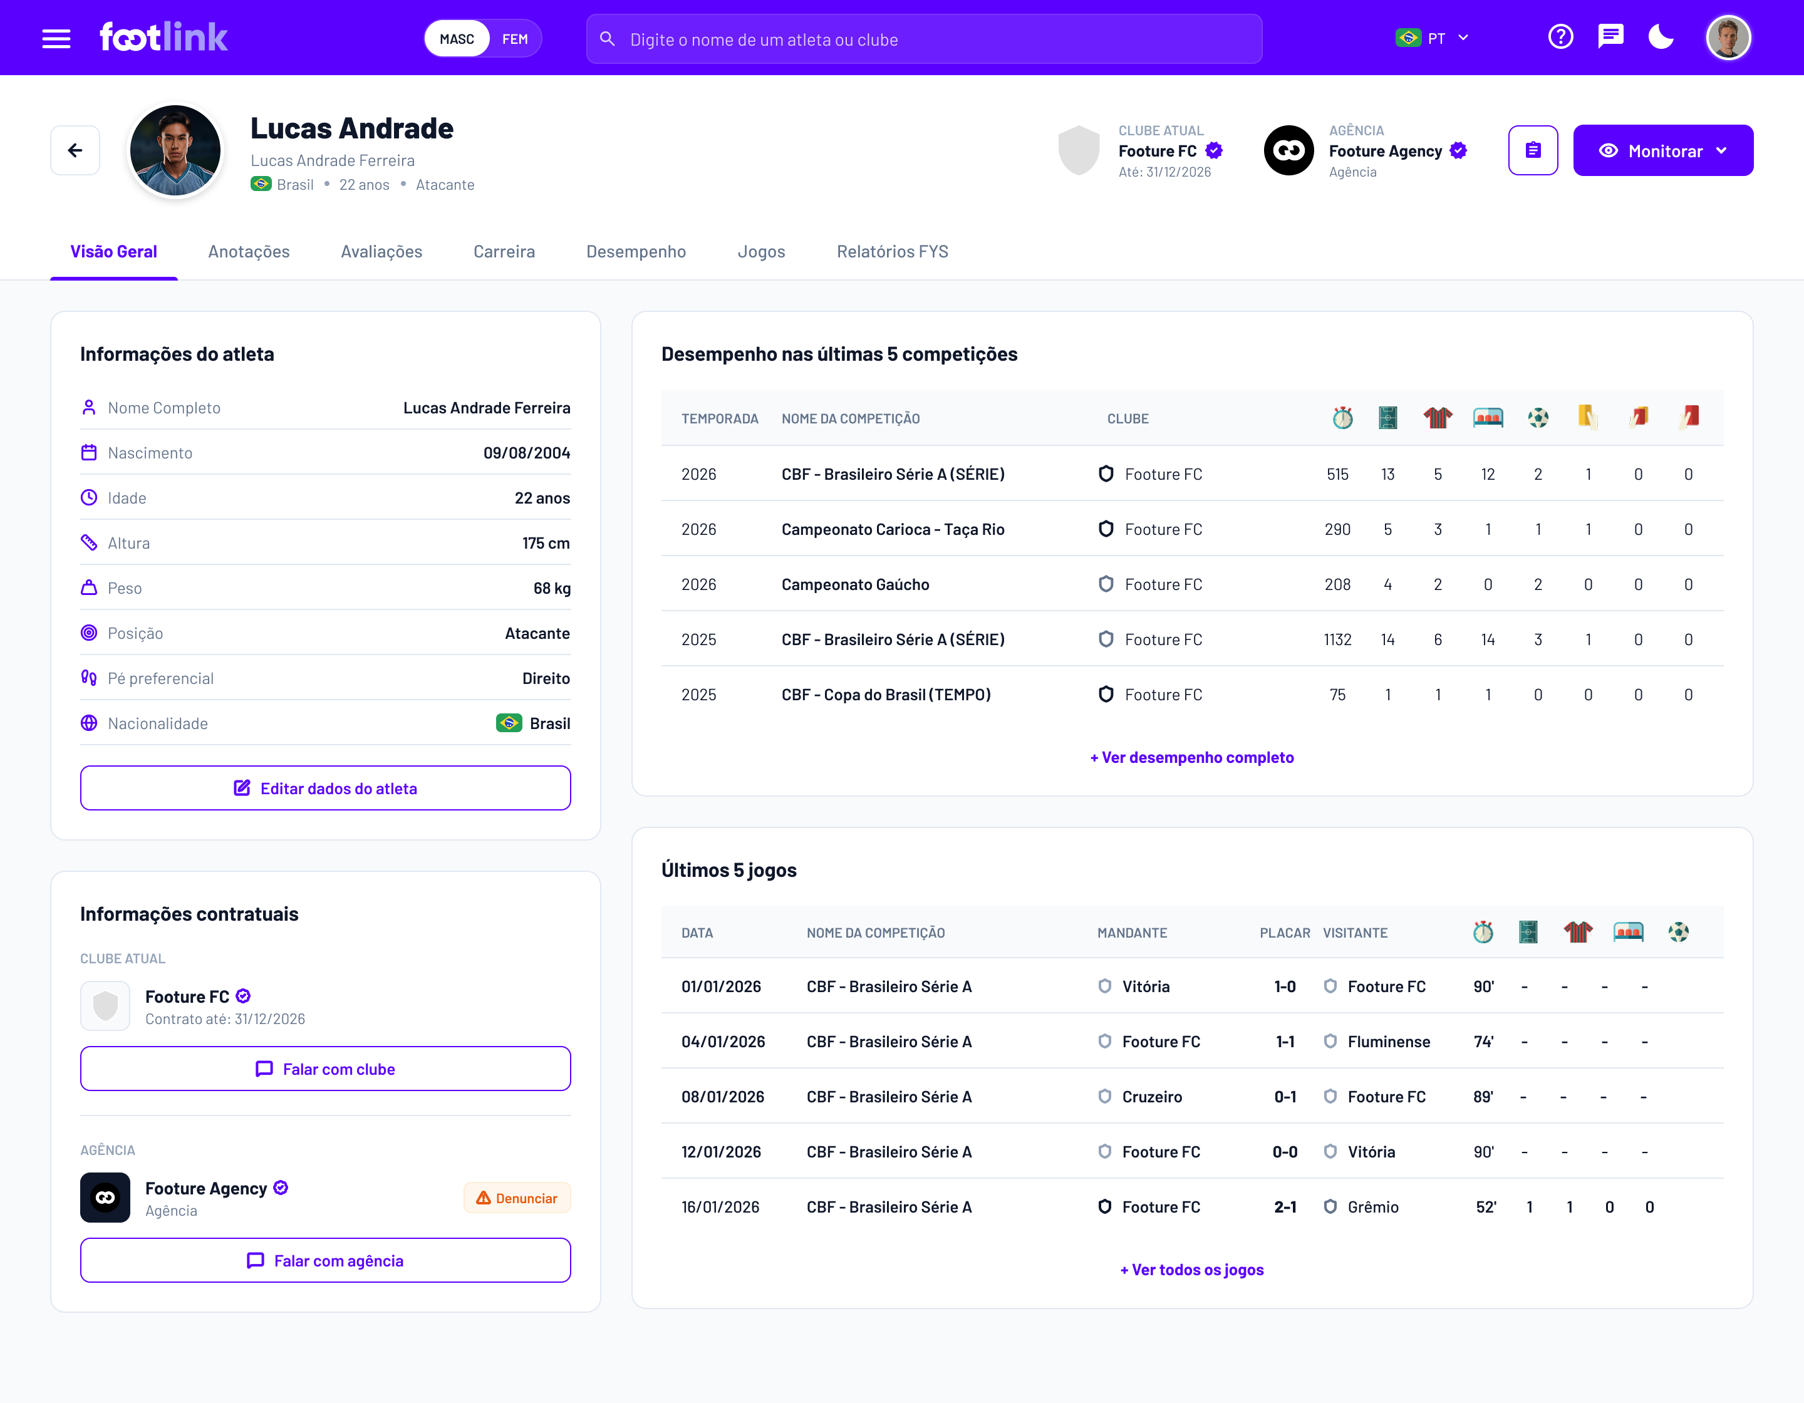The image size is (1804, 1403).
Task: Select the Visão Geral tab
Action: (x=114, y=252)
